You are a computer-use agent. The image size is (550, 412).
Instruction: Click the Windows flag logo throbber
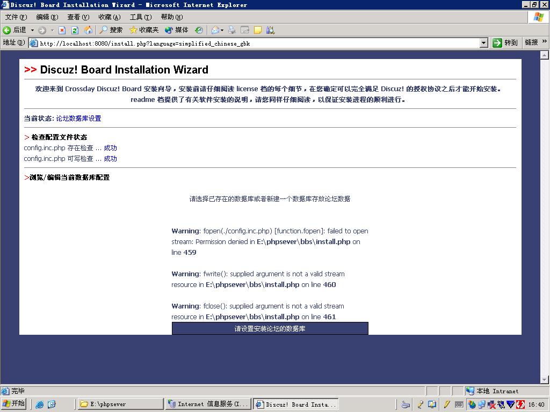539,17
